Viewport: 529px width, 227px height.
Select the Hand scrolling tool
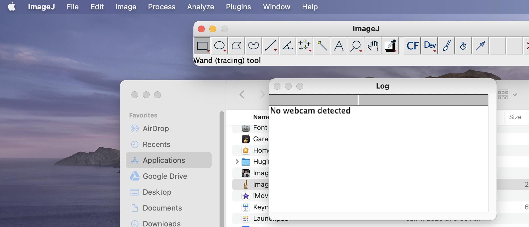point(373,46)
